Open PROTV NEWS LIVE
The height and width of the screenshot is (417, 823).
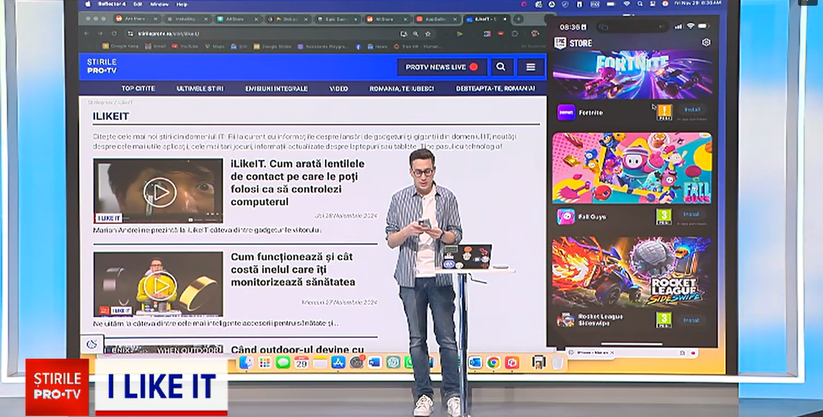coord(441,67)
